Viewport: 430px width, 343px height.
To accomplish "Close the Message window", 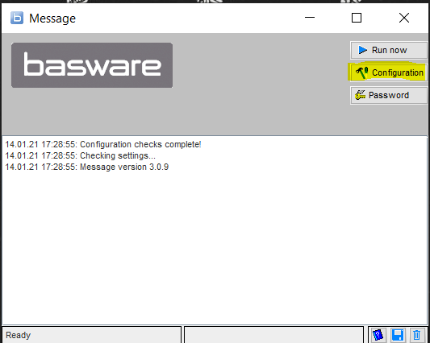I will tap(404, 18).
